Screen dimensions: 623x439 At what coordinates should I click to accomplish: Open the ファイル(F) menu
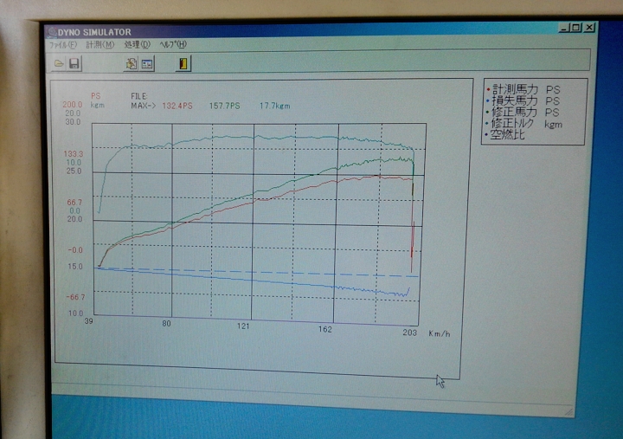(x=63, y=44)
